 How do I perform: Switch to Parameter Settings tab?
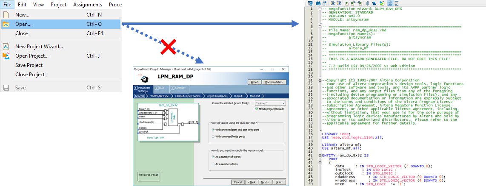[x=142, y=89]
